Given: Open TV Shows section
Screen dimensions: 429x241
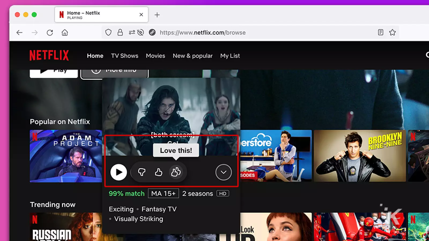Looking at the screenshot, I should pos(125,56).
